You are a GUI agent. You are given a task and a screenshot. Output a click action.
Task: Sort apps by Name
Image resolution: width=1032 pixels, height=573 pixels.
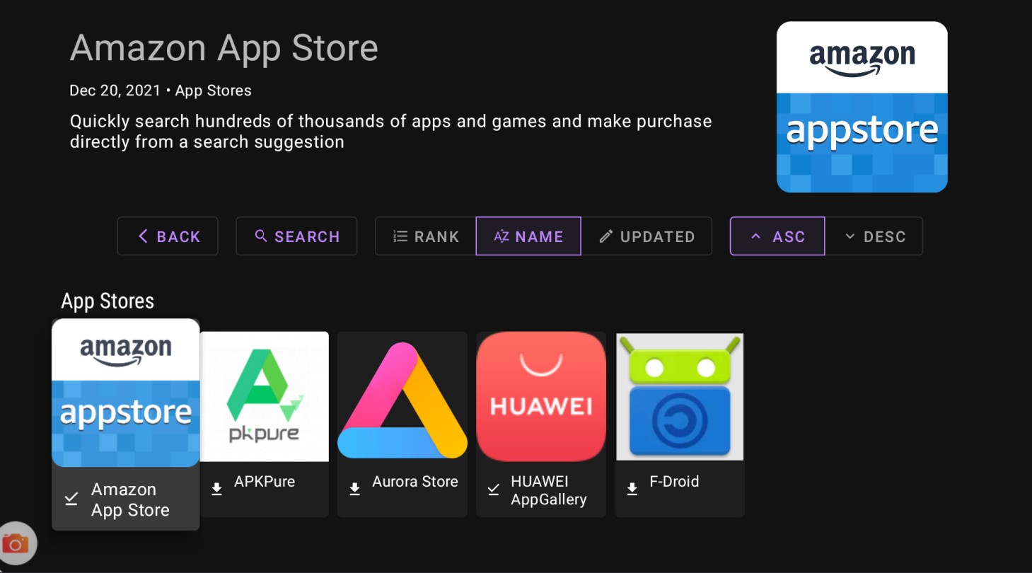(528, 236)
